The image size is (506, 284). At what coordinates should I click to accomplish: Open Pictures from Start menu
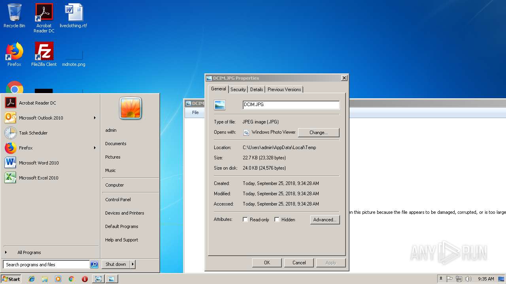[113, 157]
